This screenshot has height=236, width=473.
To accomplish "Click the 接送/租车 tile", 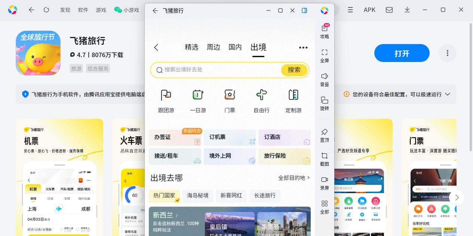I will (x=175, y=156).
